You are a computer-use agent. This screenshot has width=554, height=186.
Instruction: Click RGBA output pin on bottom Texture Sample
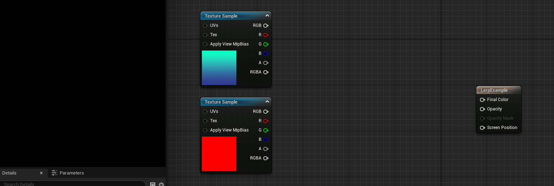tap(266, 158)
